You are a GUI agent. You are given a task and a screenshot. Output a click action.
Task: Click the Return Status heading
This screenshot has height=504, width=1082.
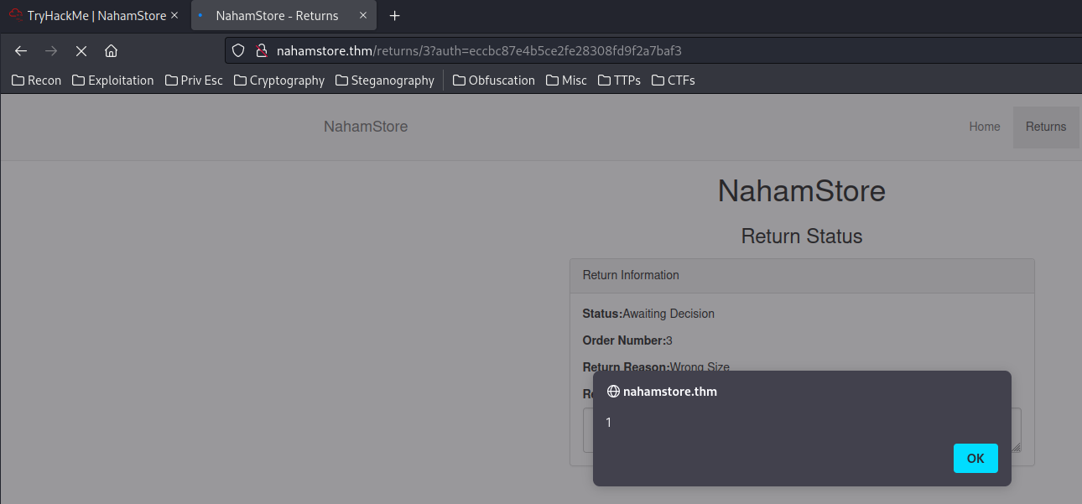pos(802,236)
